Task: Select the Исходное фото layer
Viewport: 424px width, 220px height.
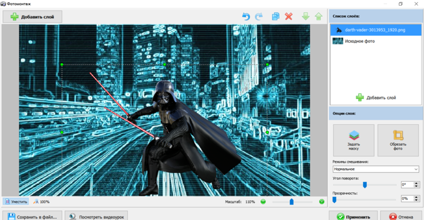Action: 376,41
